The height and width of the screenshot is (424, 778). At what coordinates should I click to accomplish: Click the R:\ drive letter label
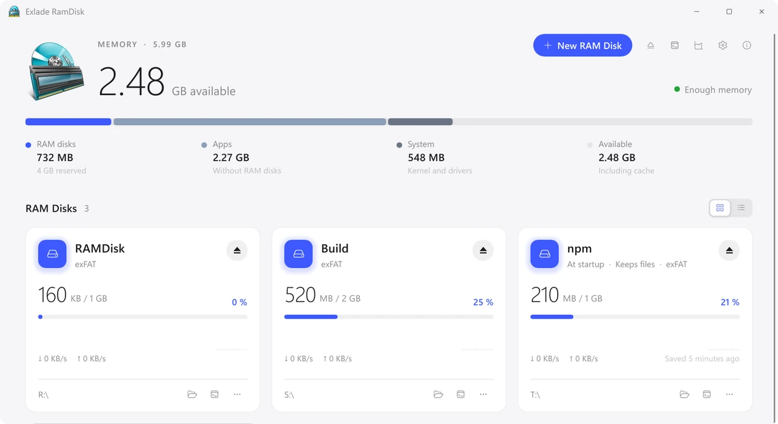click(43, 394)
